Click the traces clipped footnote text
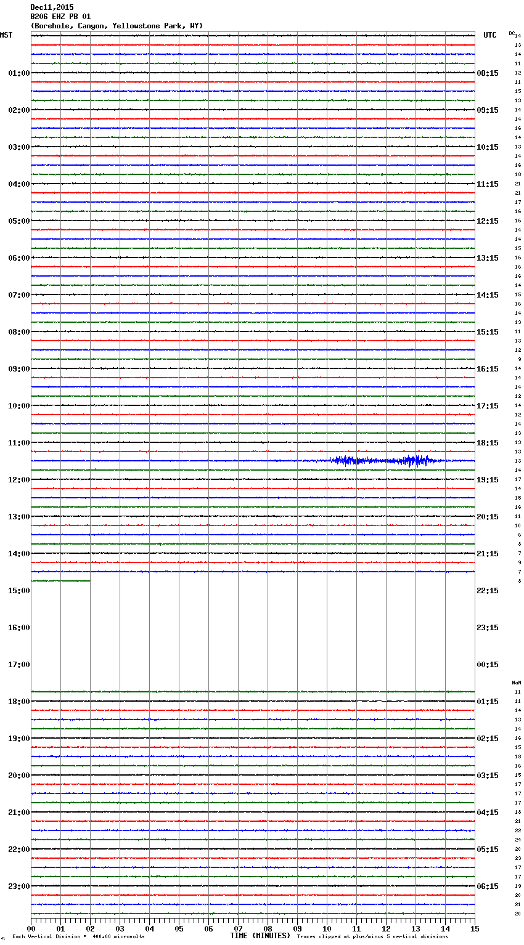Image resolution: width=524 pixels, height=945 pixels. point(372,937)
